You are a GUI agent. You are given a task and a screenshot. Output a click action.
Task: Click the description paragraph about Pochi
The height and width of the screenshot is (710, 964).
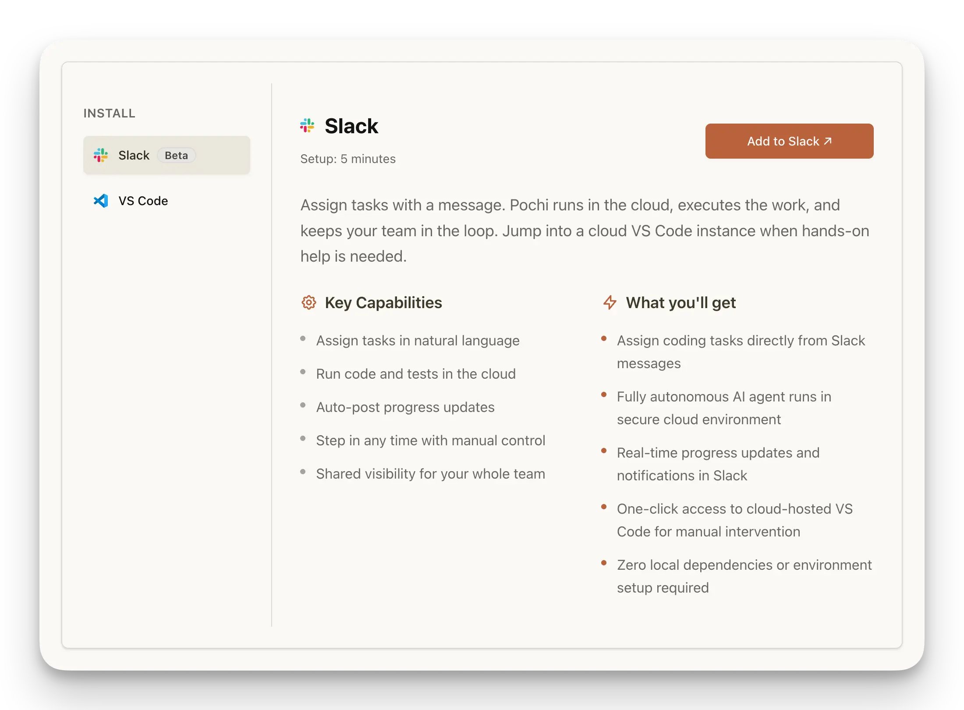(585, 231)
